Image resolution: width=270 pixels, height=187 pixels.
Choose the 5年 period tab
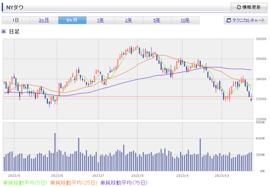tap(157, 20)
